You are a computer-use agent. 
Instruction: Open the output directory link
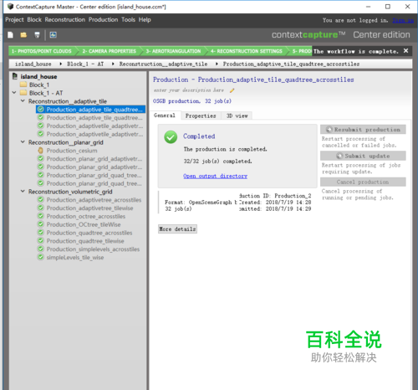coord(215,176)
